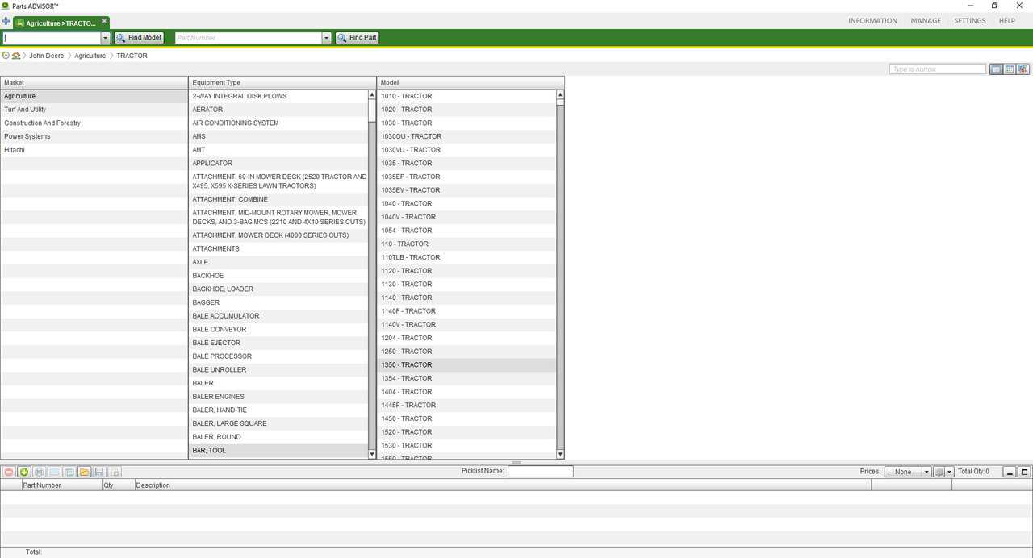Click the Qty column header in picklist
Image resolution: width=1033 pixels, height=558 pixels.
(118, 485)
